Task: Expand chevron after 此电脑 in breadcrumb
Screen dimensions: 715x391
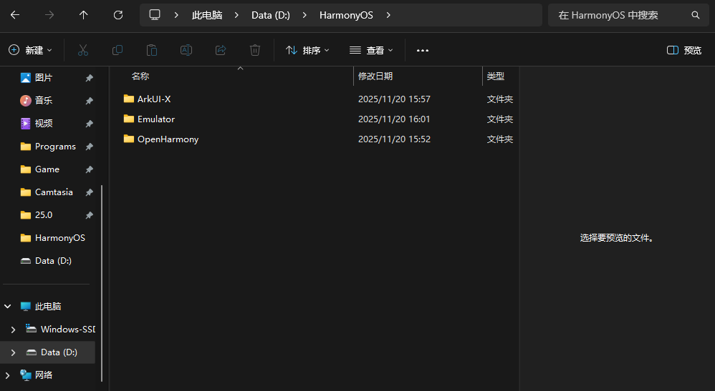Action: 236,15
